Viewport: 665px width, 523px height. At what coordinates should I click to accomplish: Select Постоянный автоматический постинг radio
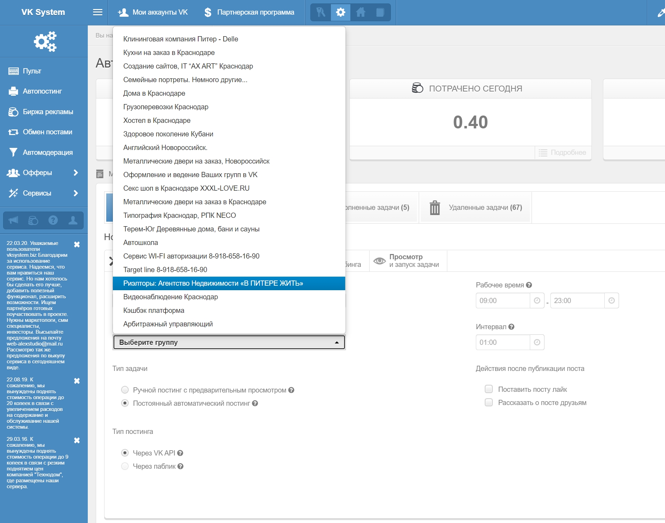(x=125, y=403)
